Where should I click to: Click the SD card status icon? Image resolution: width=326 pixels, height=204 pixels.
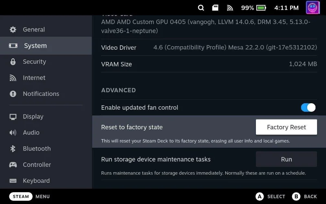pyautogui.click(x=215, y=8)
